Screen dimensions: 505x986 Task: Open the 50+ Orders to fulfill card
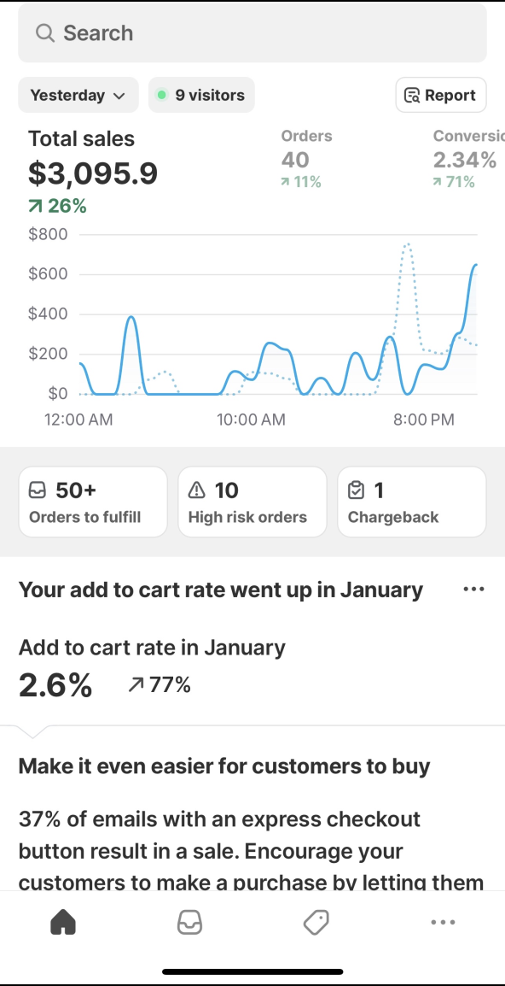[x=93, y=502]
